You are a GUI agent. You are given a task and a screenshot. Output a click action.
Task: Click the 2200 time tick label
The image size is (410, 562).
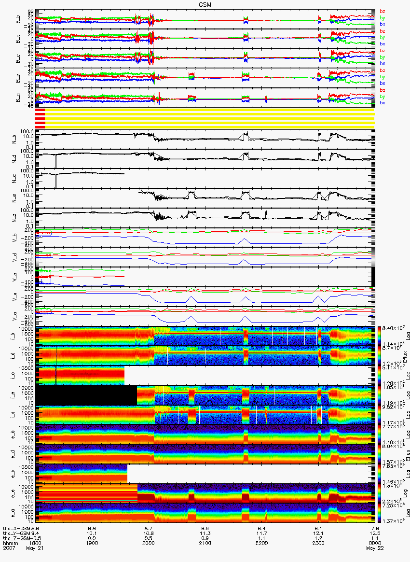tap(261, 543)
